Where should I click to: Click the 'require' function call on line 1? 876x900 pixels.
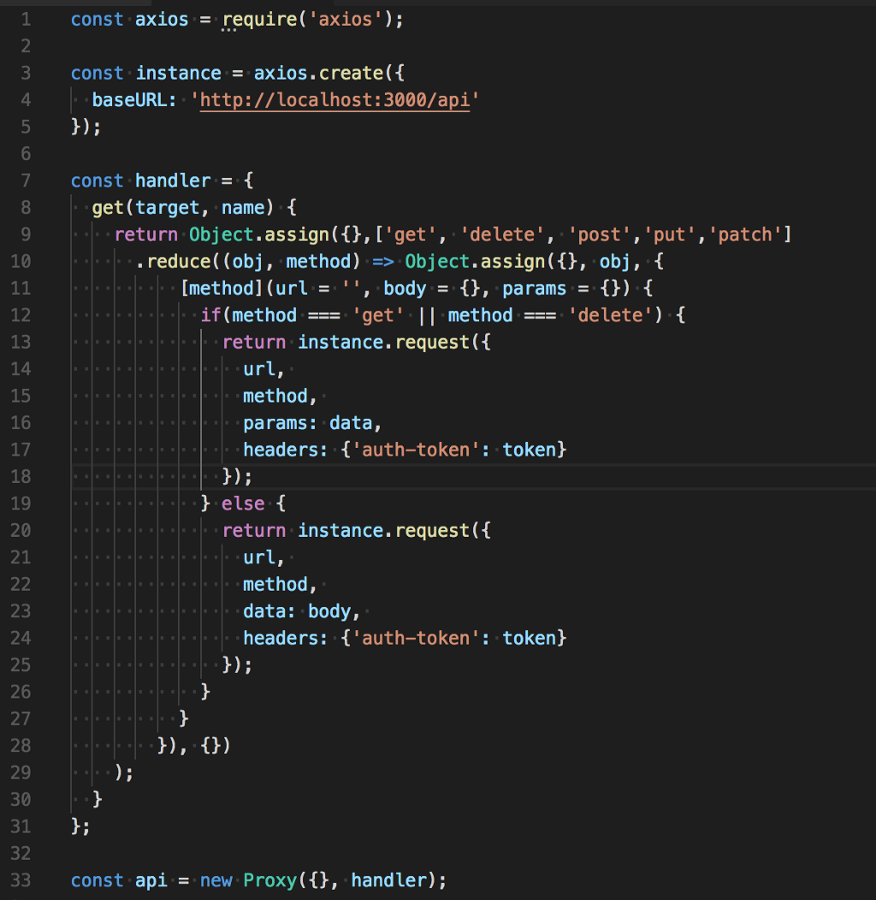tap(260, 20)
